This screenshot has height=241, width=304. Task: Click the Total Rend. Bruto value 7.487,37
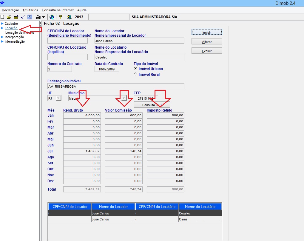tap(82, 189)
